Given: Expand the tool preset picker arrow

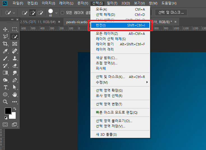Looking at the screenshot, I should point(14,13).
